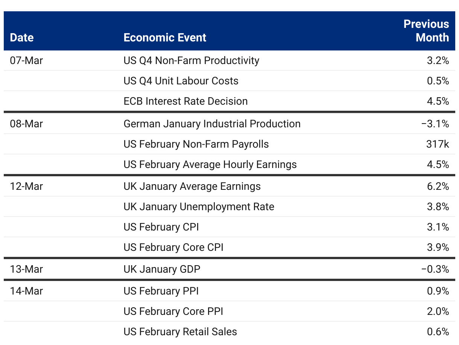Image resolution: width=459 pixels, height=345 pixels.
Task: Click the Date column header
Action: pos(21,38)
